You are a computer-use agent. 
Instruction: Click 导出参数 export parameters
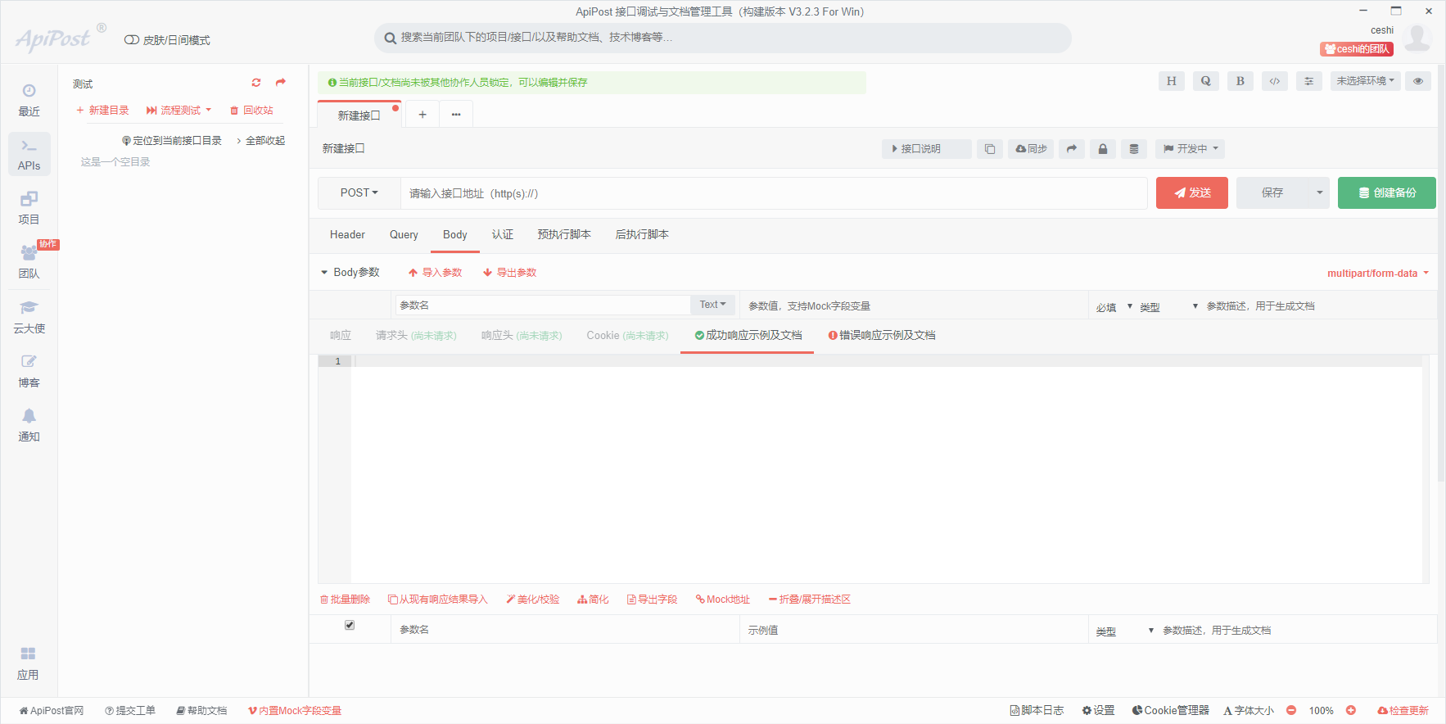(x=510, y=273)
